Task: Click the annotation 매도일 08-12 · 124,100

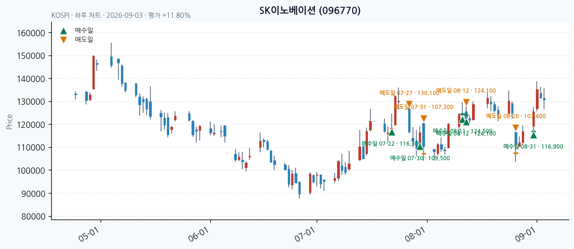Action: 466,91
